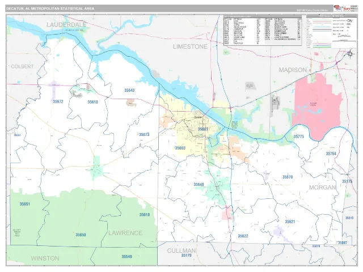Click ZIP code 35672 on the map
This screenshot has height=272, width=363.
58,101
